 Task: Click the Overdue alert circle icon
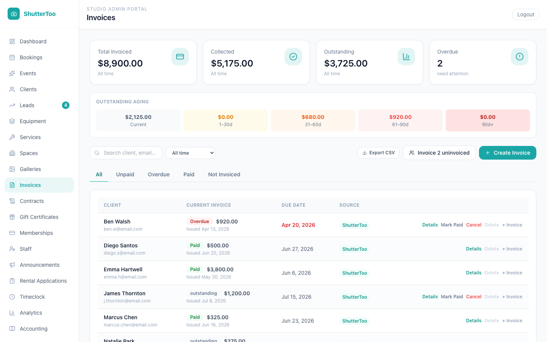(x=520, y=57)
